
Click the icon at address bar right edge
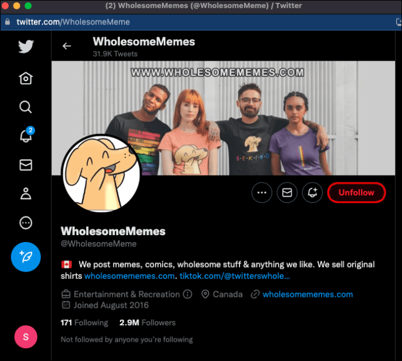tap(399, 22)
